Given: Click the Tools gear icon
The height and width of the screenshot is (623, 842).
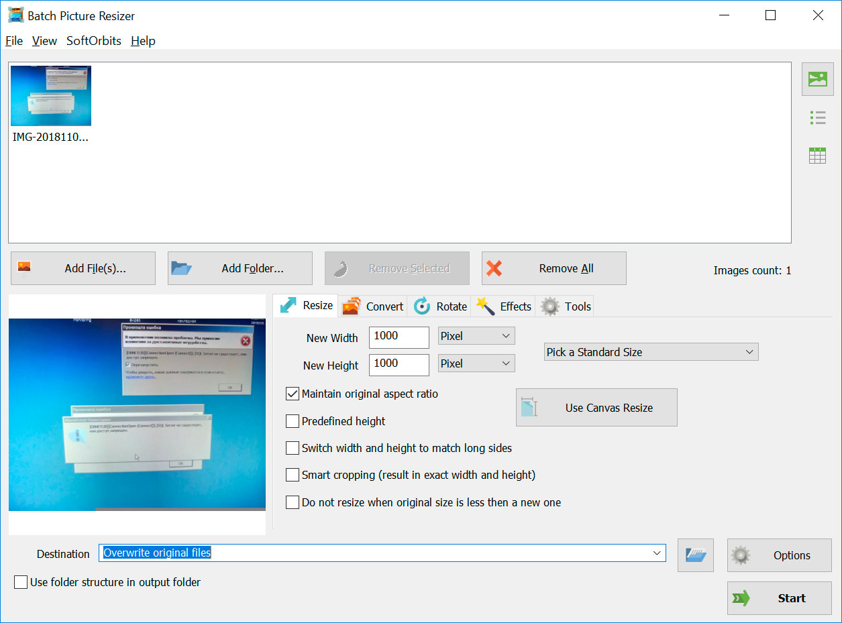Looking at the screenshot, I should click(549, 306).
